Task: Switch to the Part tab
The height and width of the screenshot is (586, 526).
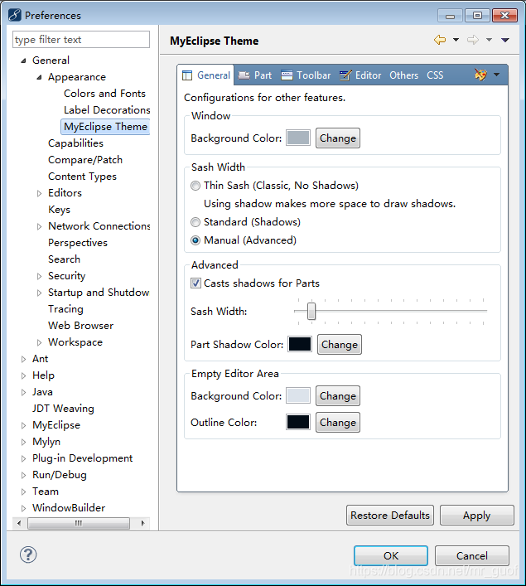Action: pyautogui.click(x=255, y=75)
